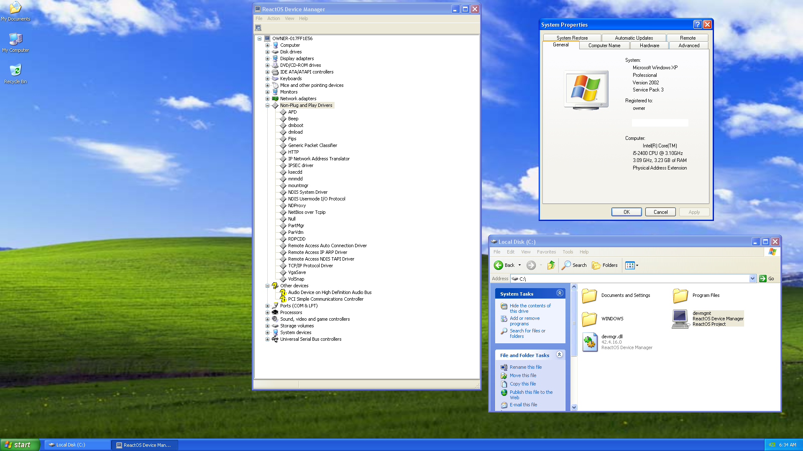803x451 pixels.
Task: Open the Tools menu in Local Disk window
Action: pos(568,252)
